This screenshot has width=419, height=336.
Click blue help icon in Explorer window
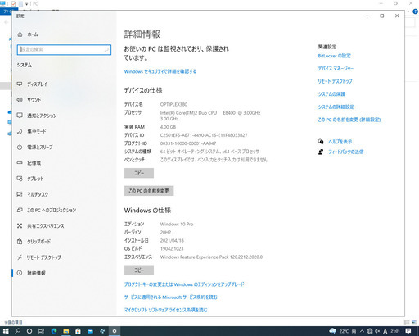416,11
